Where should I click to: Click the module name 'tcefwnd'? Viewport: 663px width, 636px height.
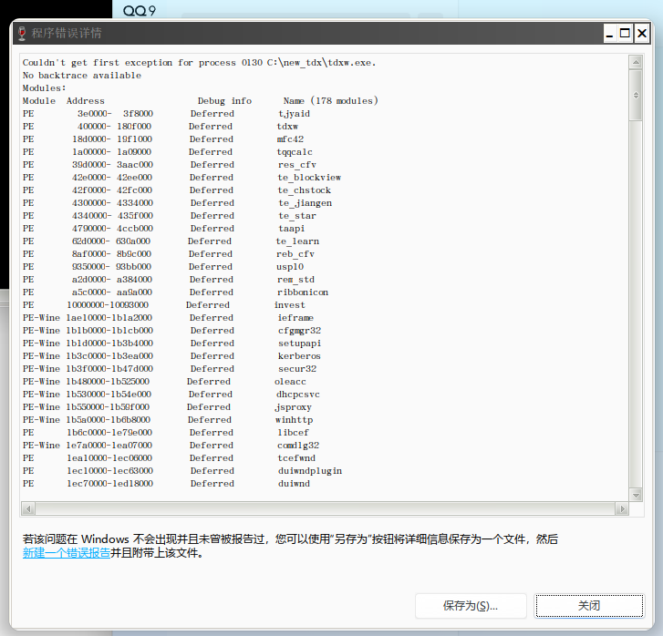pos(296,457)
